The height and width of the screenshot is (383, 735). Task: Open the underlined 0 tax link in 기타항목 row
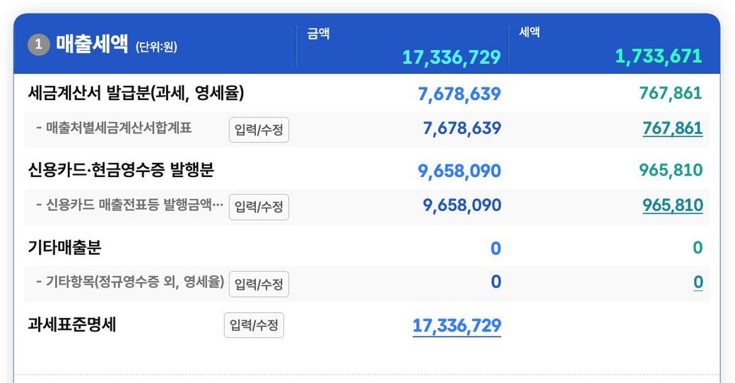tap(698, 282)
